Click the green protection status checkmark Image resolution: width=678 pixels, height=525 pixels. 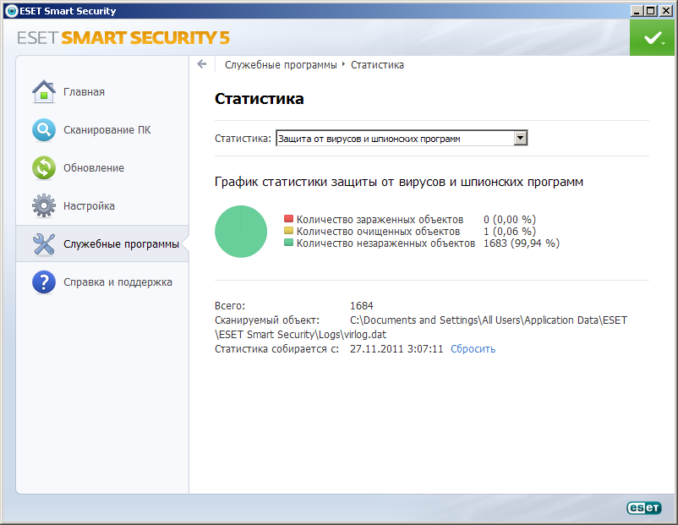pyautogui.click(x=652, y=38)
